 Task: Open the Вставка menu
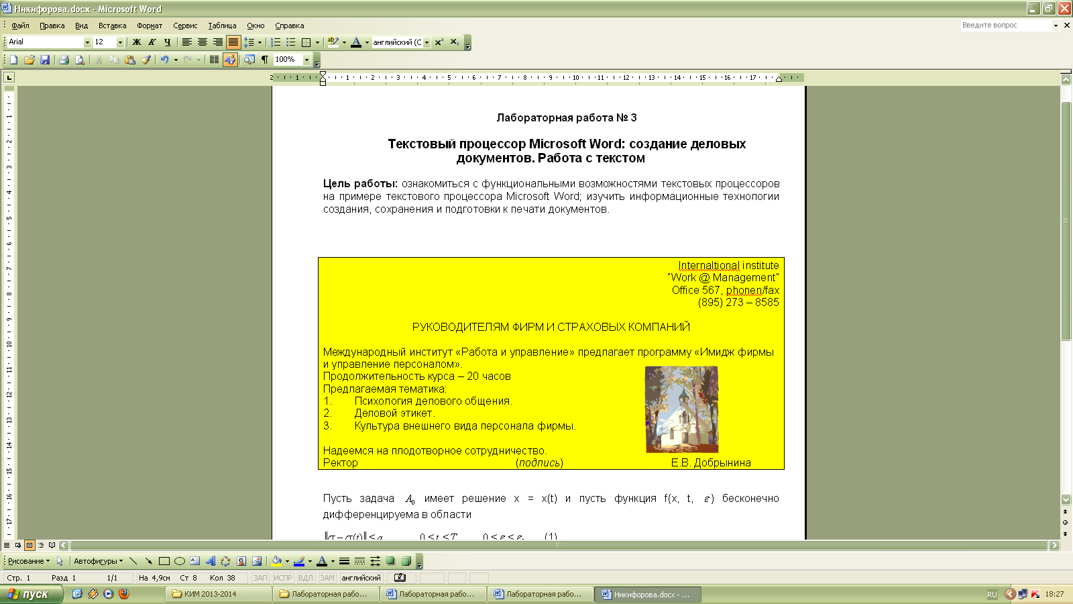point(112,26)
